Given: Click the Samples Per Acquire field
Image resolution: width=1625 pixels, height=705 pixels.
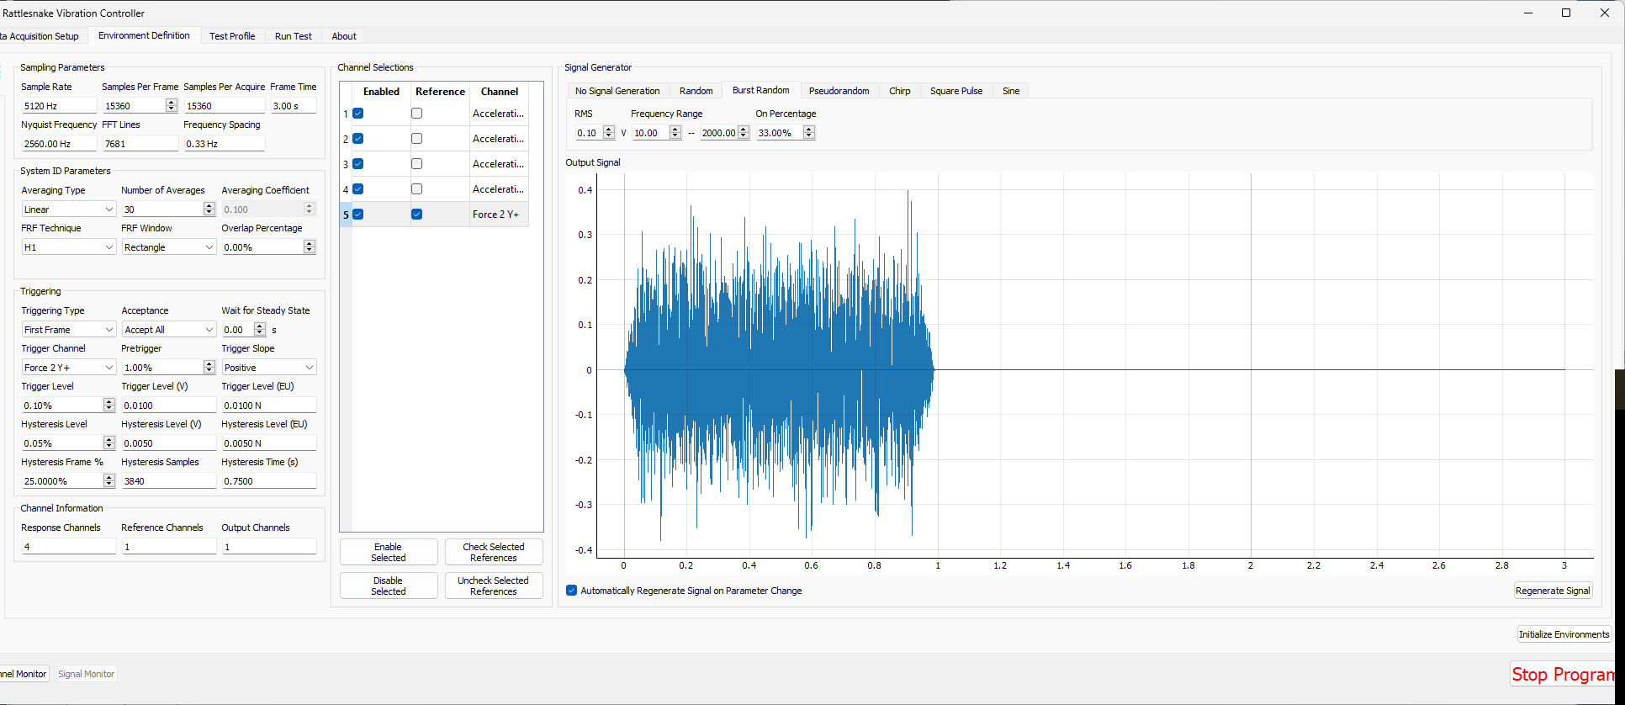Looking at the screenshot, I should 224,106.
